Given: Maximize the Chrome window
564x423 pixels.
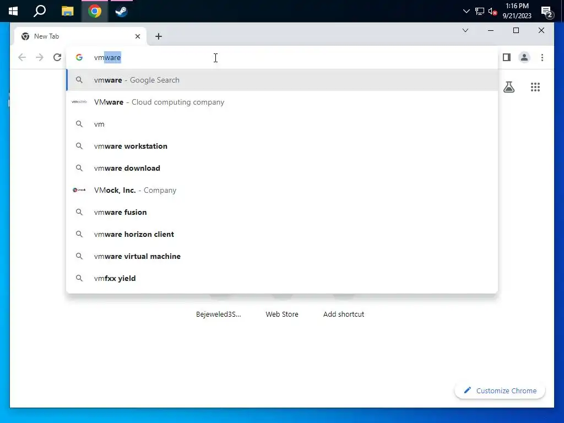Looking at the screenshot, I should click(516, 31).
